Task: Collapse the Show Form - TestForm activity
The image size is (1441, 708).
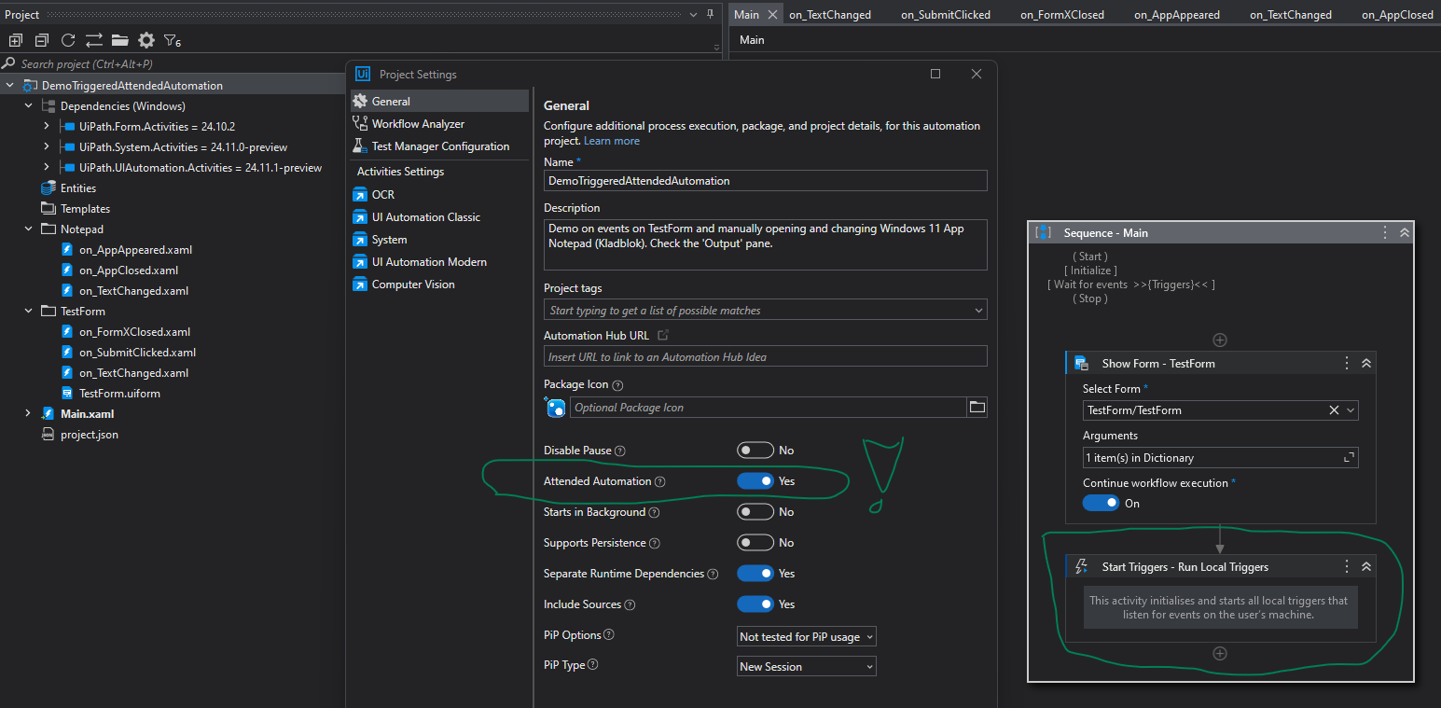Action: click(x=1366, y=364)
